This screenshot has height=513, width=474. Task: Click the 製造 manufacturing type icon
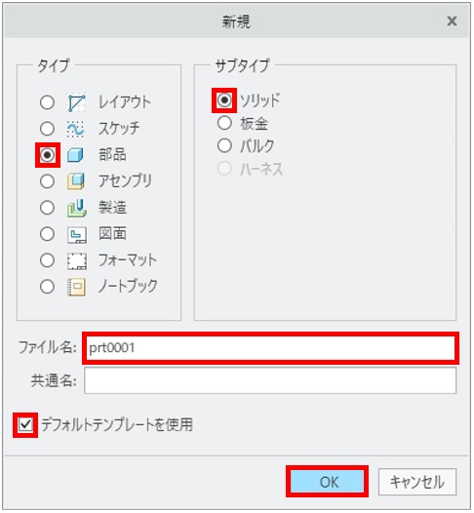(76, 208)
